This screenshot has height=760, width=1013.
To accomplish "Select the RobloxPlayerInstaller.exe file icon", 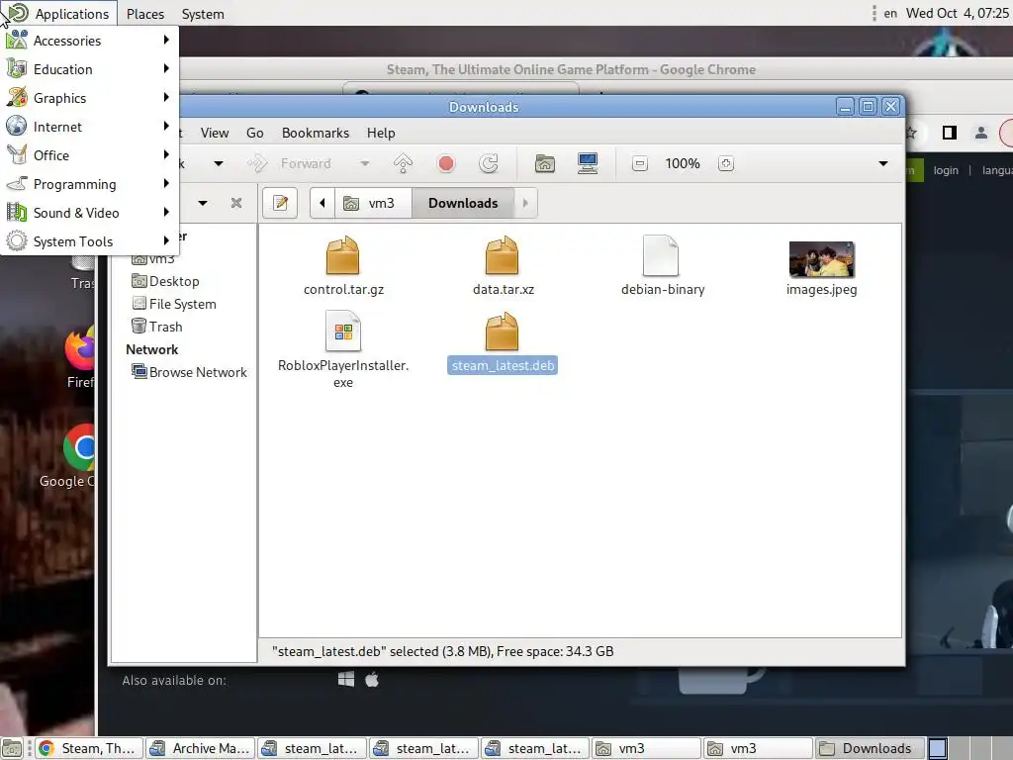I will pyautogui.click(x=343, y=332).
